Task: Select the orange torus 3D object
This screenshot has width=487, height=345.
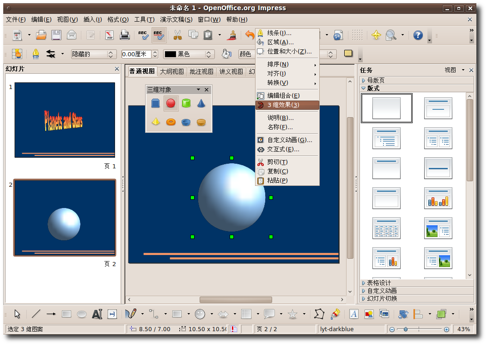Action: coord(171,122)
